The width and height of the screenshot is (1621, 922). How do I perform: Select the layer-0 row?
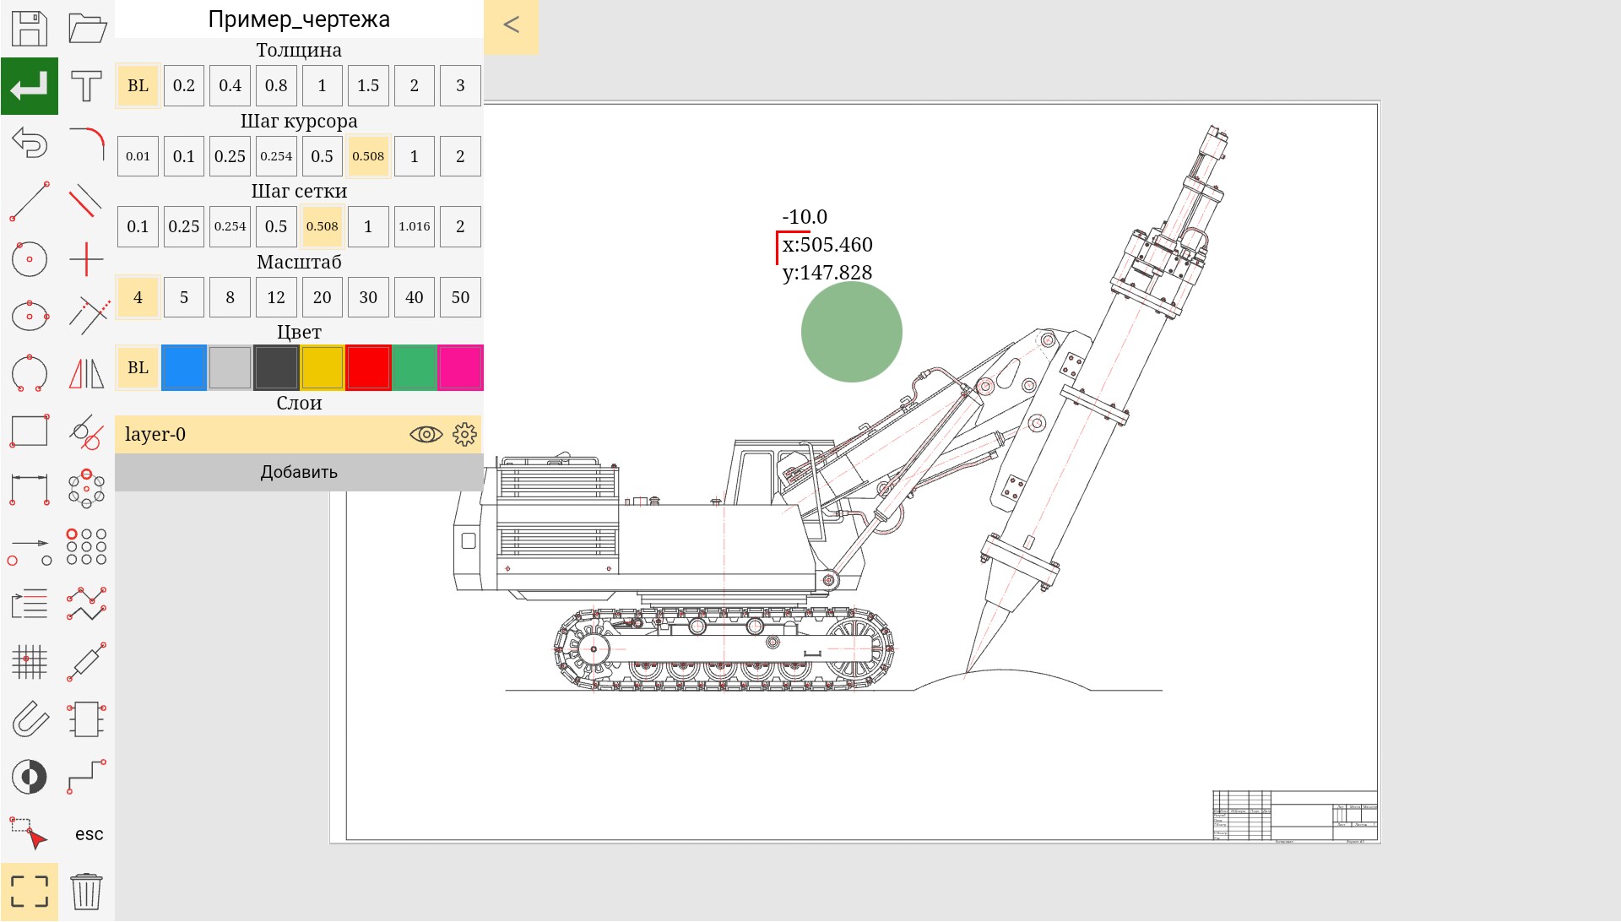299,434
